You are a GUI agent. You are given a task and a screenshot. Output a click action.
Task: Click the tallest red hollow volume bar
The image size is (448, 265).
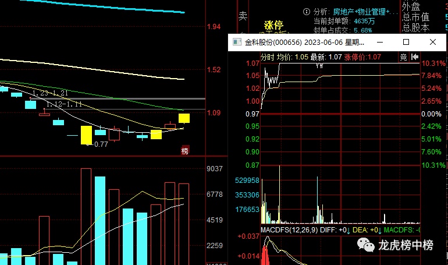point(86,215)
